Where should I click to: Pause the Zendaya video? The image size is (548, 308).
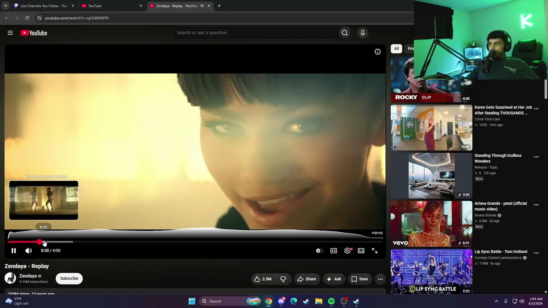pos(14,251)
